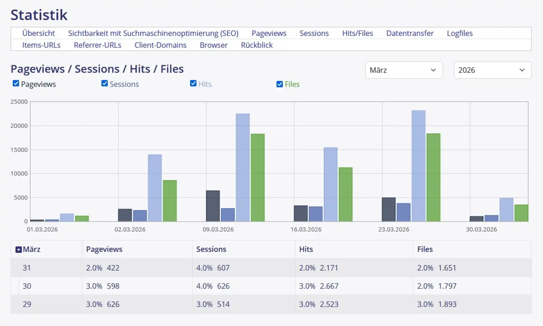The width and height of the screenshot is (543, 326).
Task: Open the Browser statistics tab
Action: 214,45
